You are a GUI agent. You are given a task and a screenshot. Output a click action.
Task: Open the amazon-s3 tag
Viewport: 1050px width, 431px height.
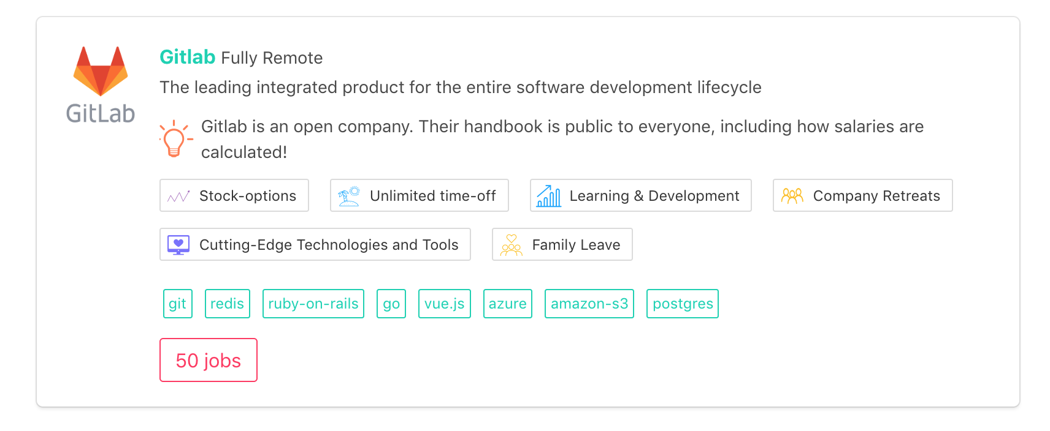(x=589, y=304)
